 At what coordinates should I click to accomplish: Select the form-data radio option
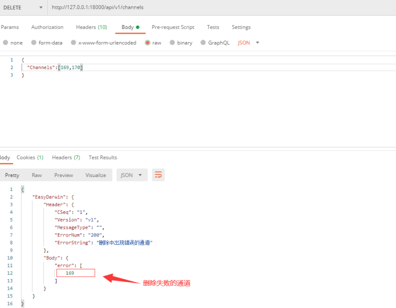click(x=34, y=43)
